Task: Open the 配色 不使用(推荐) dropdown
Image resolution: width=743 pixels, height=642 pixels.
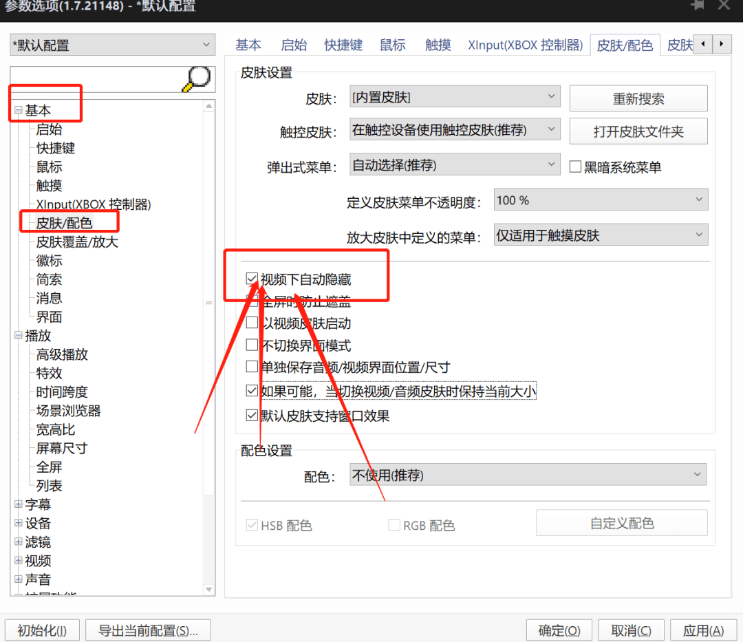Action: click(x=528, y=474)
